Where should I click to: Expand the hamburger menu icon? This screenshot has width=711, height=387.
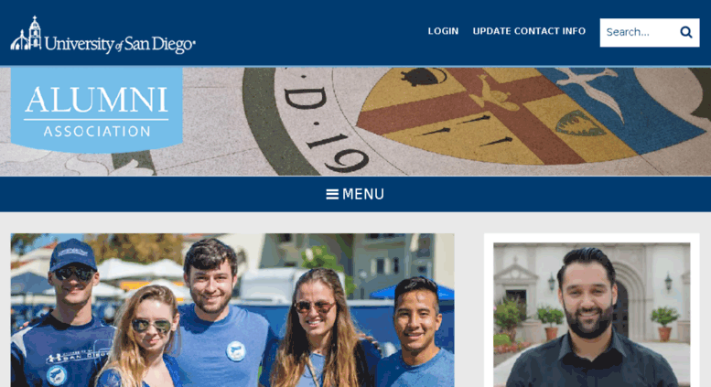332,194
